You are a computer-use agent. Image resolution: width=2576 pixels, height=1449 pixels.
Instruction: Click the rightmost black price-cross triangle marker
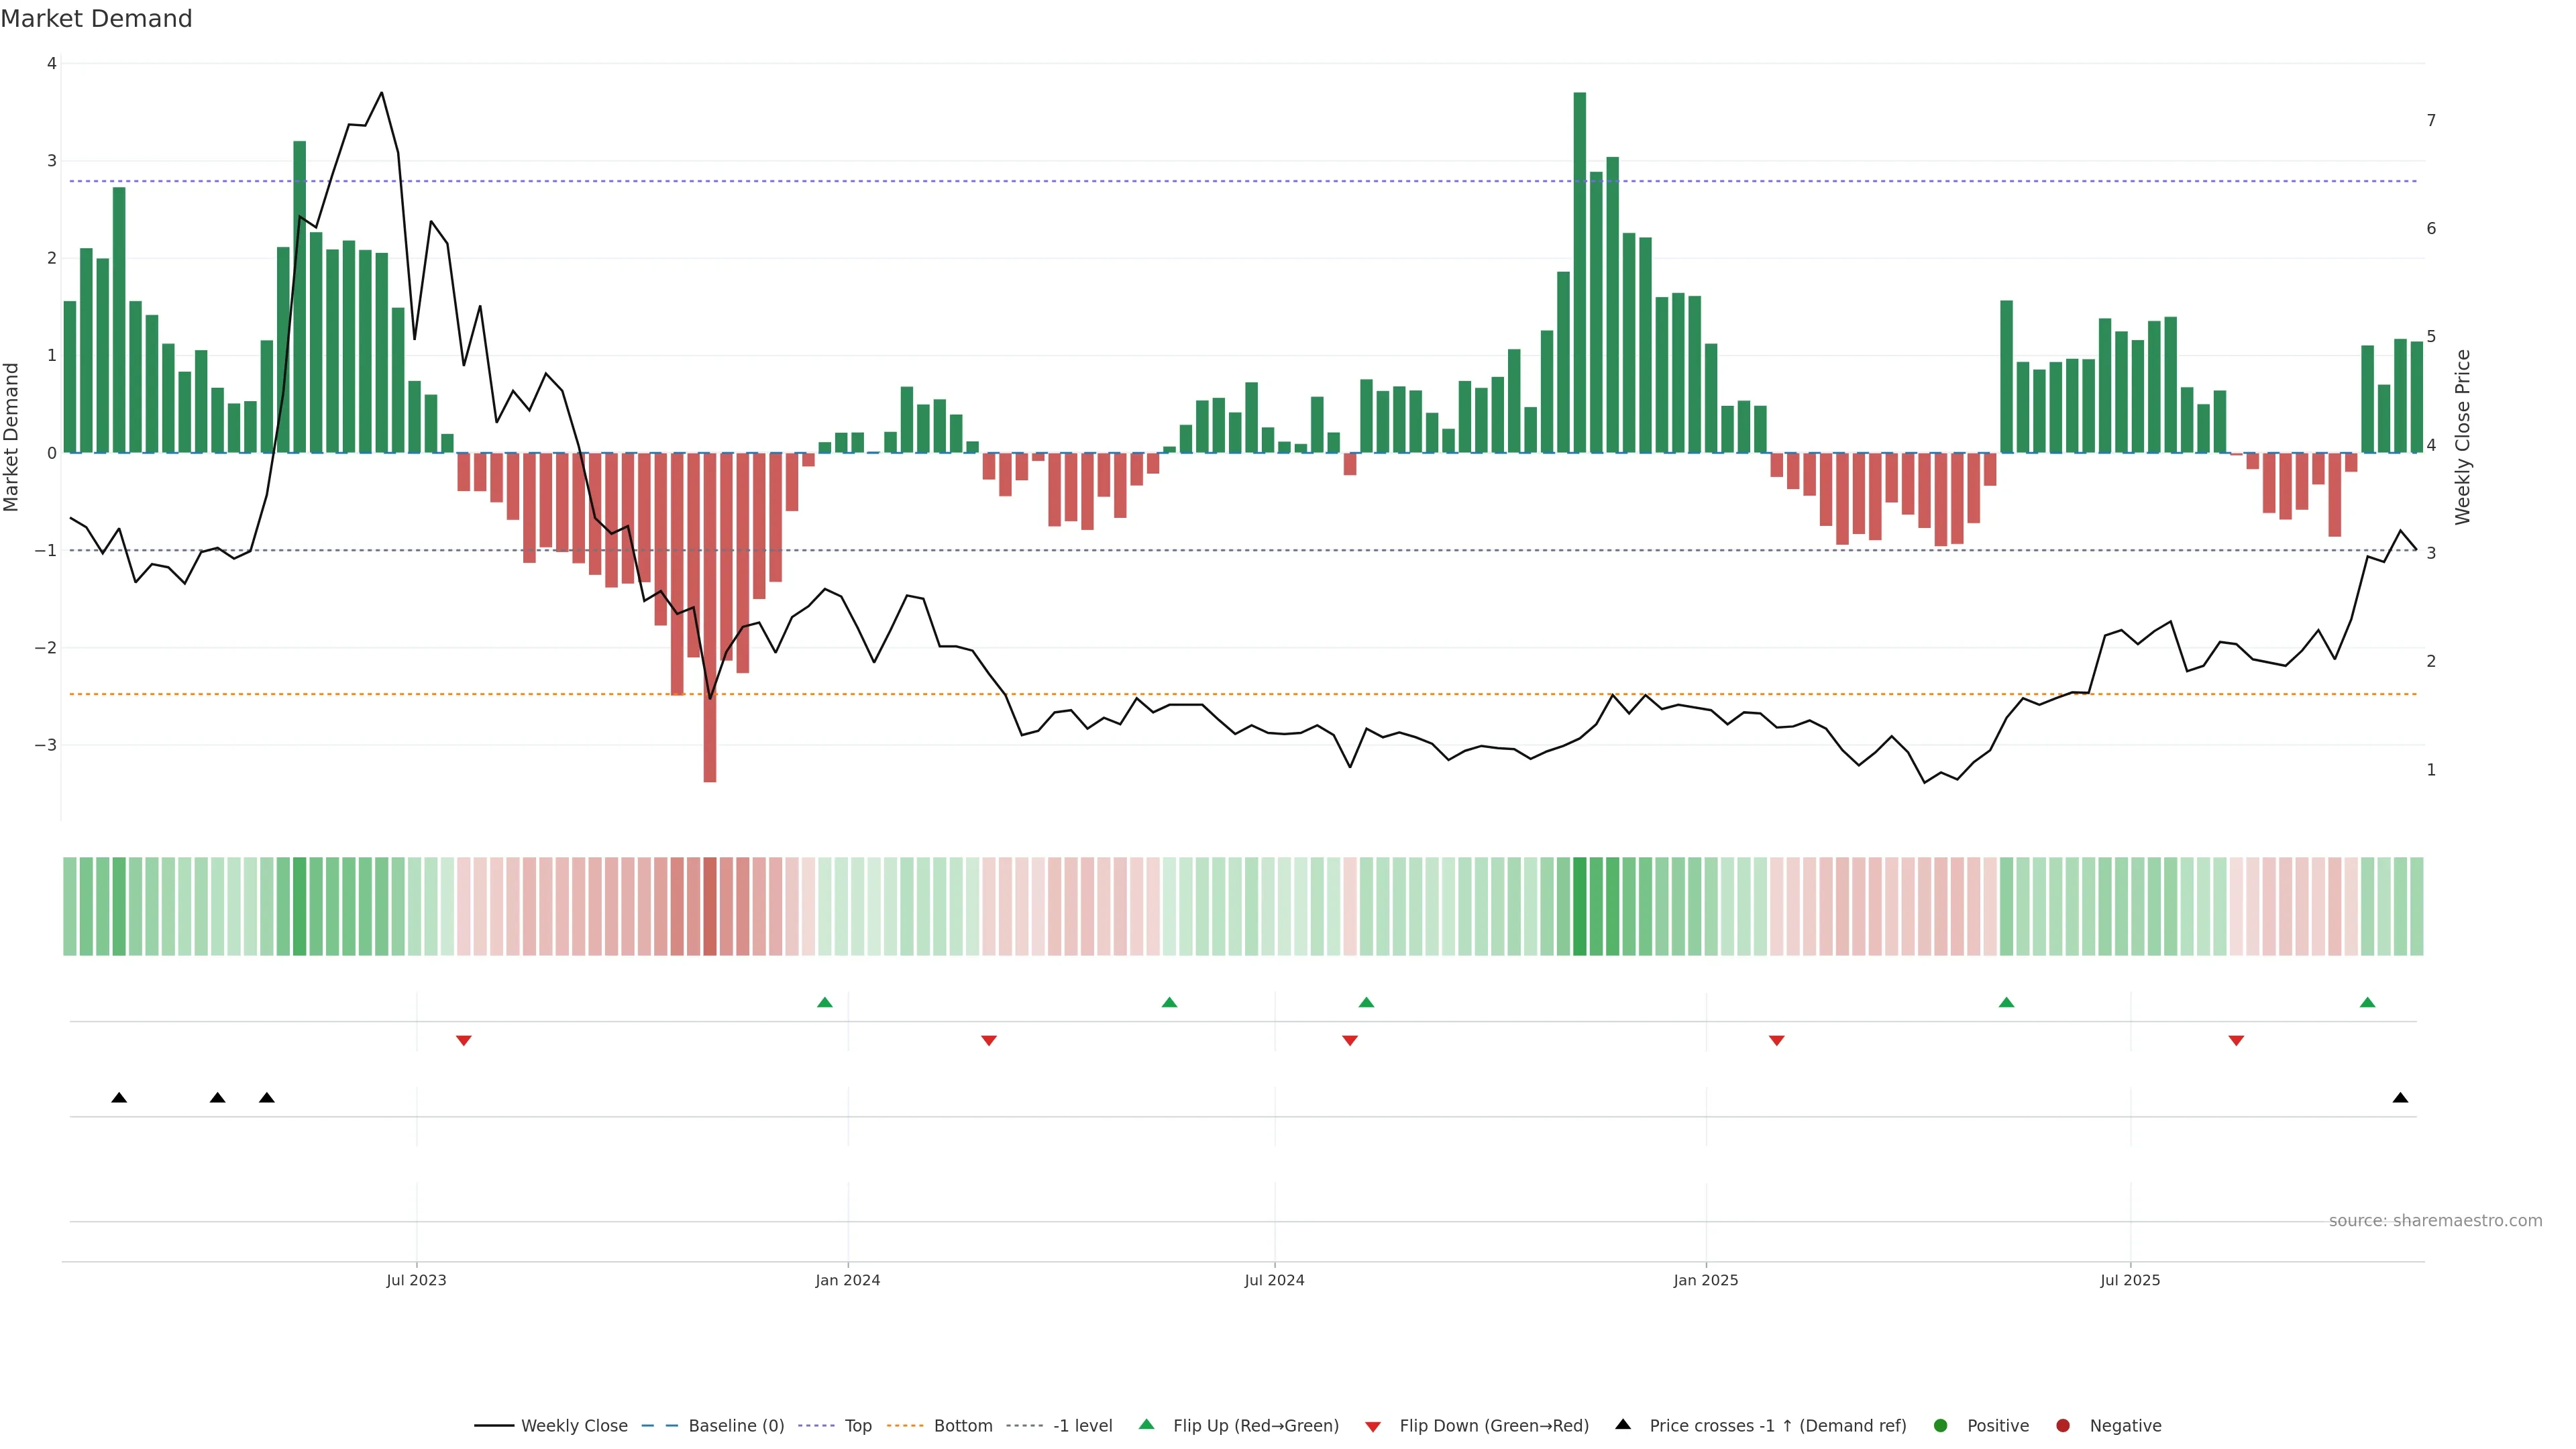[2400, 1098]
